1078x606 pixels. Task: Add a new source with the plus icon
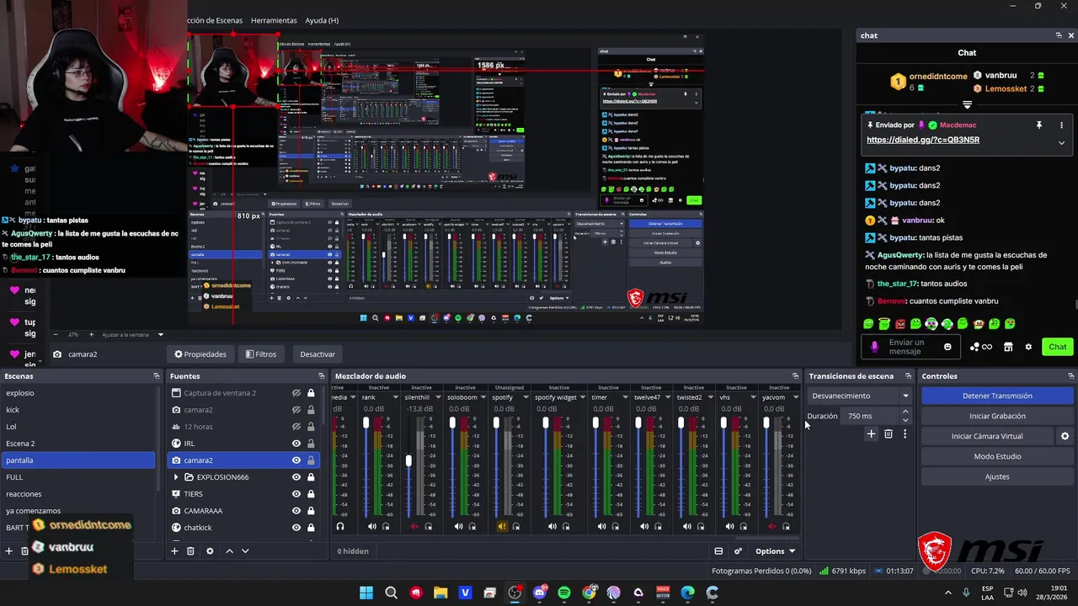click(x=174, y=551)
